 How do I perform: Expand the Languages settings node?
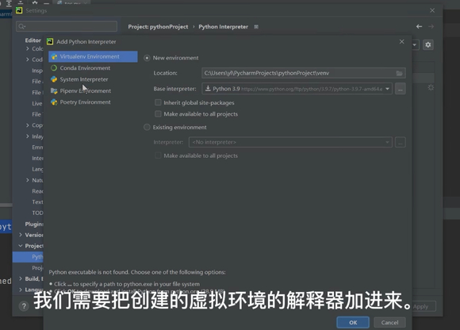tap(21, 290)
